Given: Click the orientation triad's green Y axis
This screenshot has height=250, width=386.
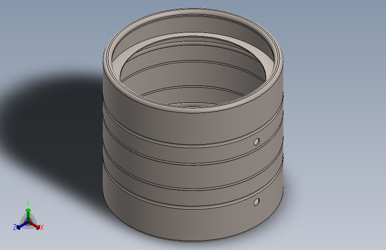Looking at the screenshot, I should coord(28,214).
